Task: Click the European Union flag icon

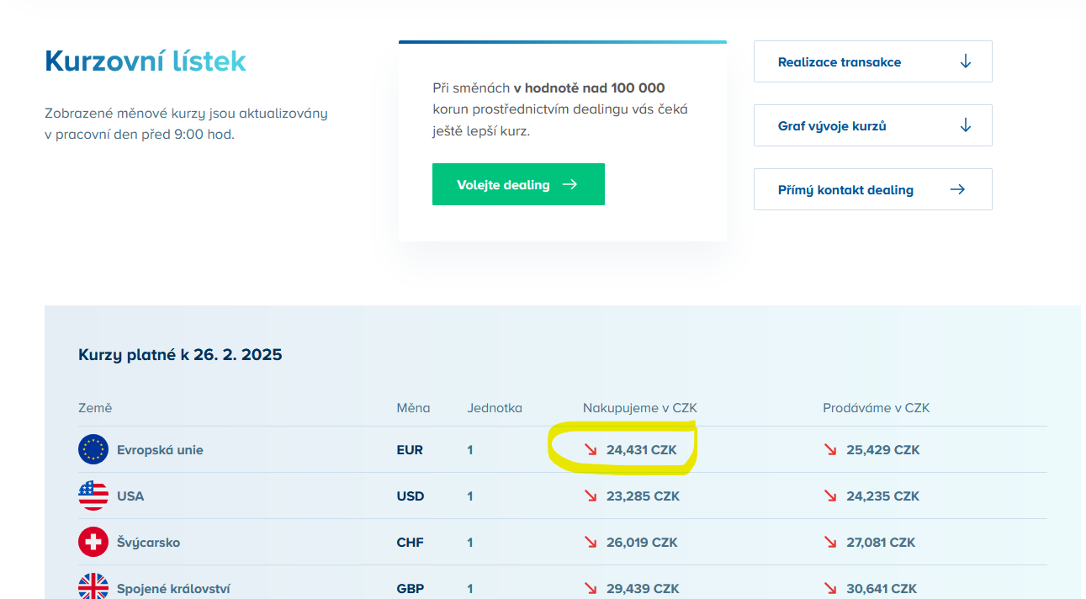Action: (x=93, y=450)
